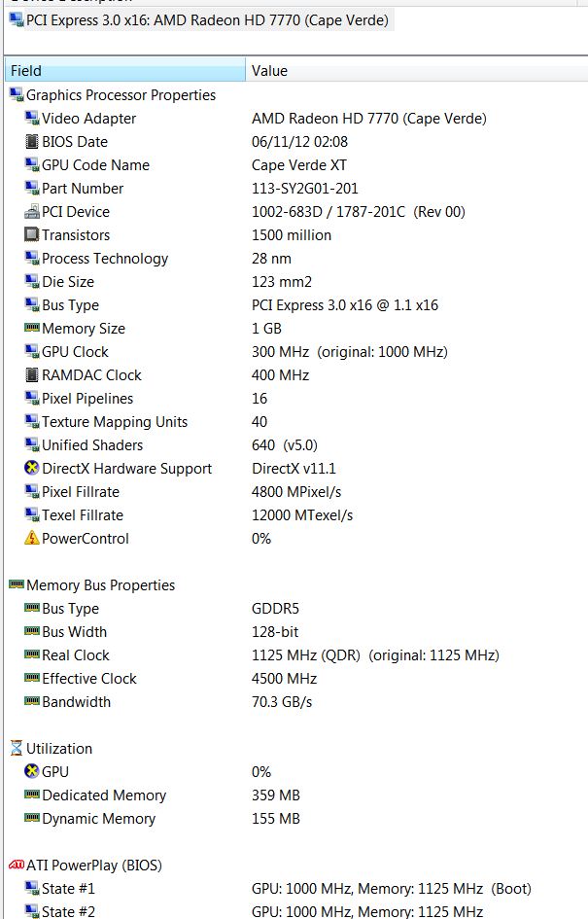This screenshot has width=588, height=919.
Task: Click the Effective Clock memory icon
Action: coord(32,678)
